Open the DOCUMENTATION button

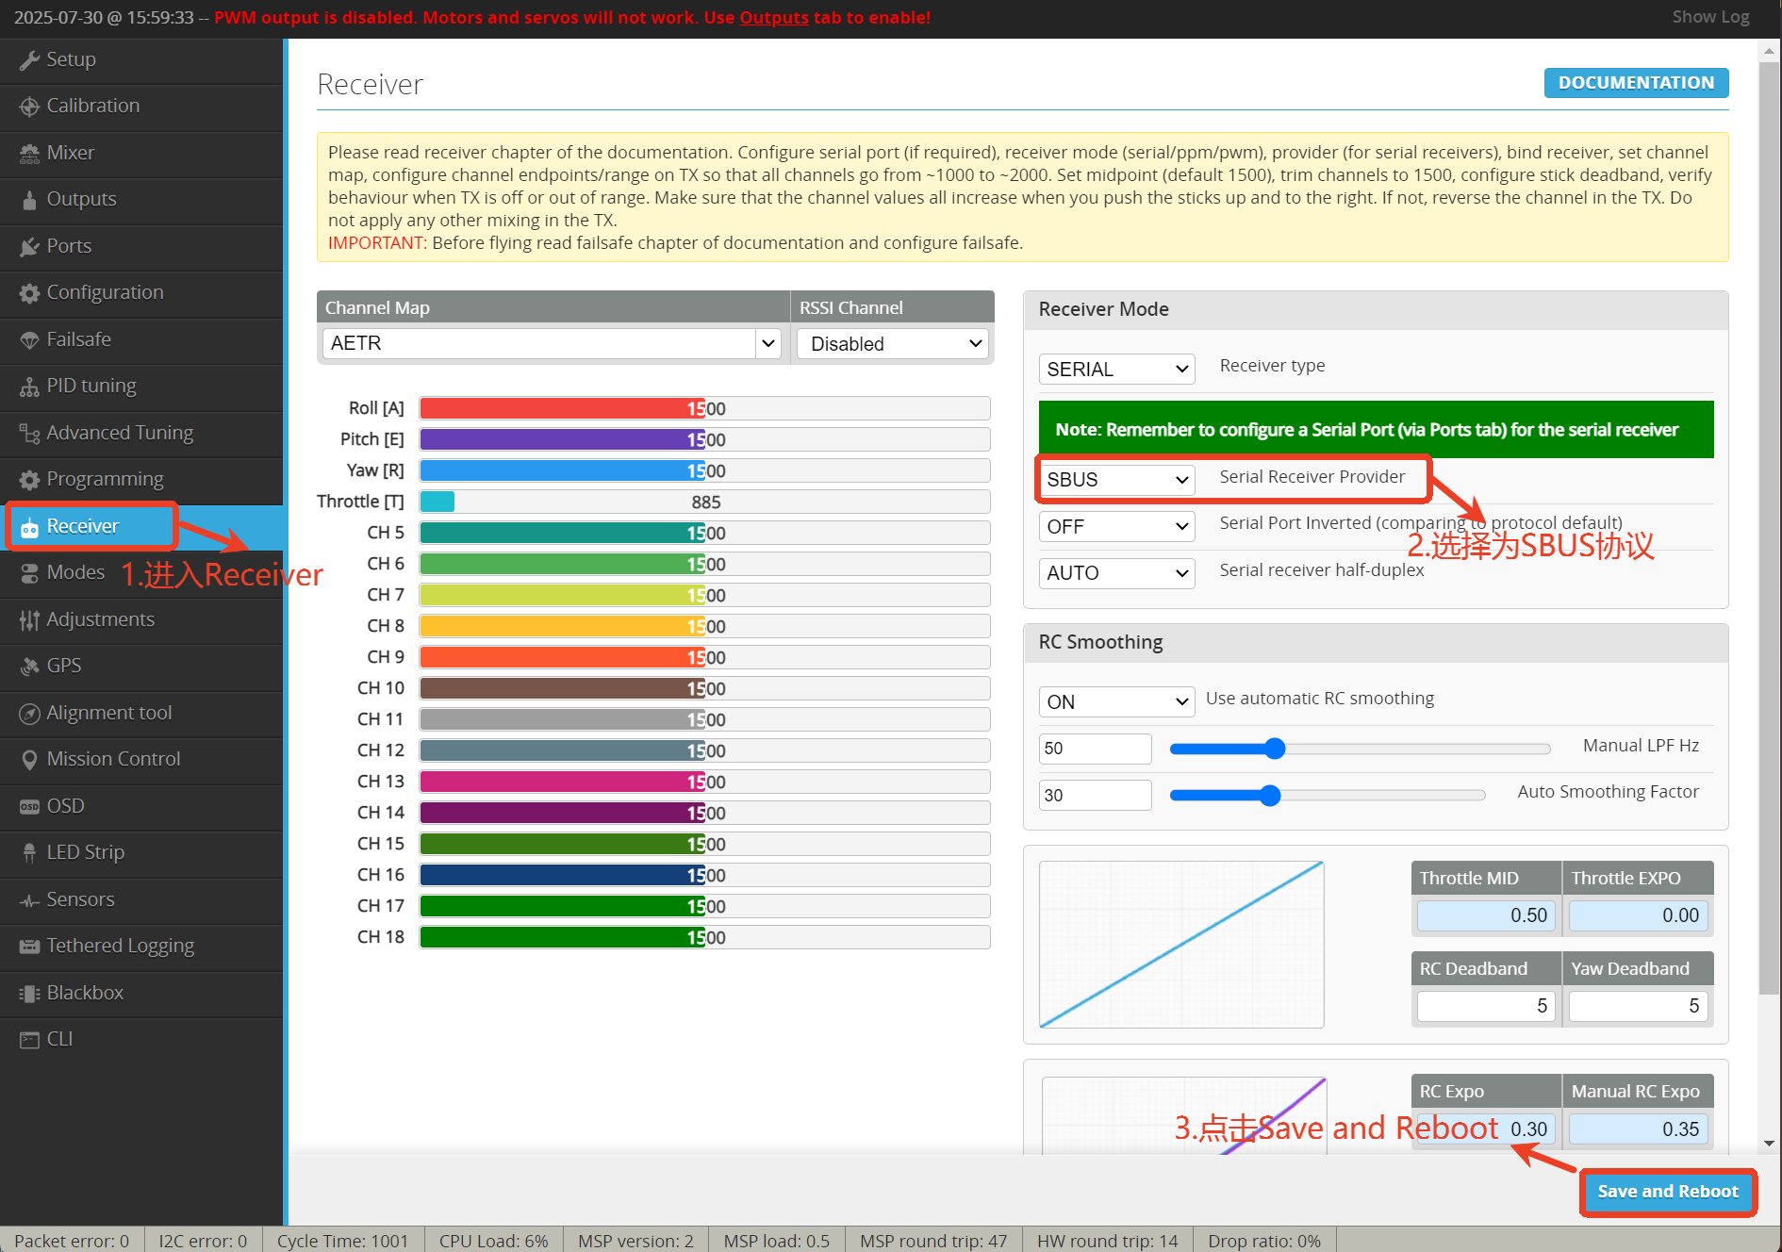tap(1635, 83)
